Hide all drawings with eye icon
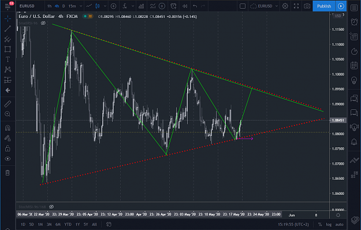The width and height of the screenshot is (361, 230). 8,158
